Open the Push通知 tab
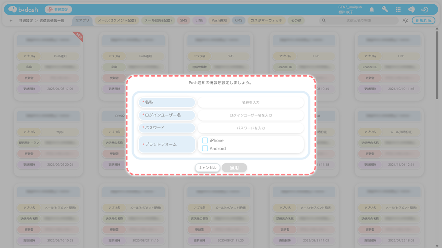Image resolution: width=442 pixels, height=248 pixels. [x=219, y=20]
